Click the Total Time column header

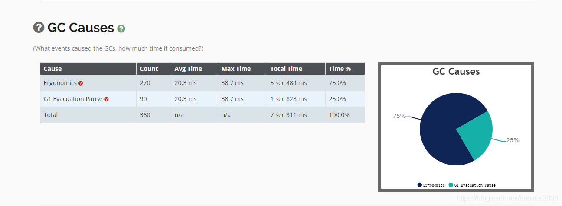pyautogui.click(x=286, y=69)
